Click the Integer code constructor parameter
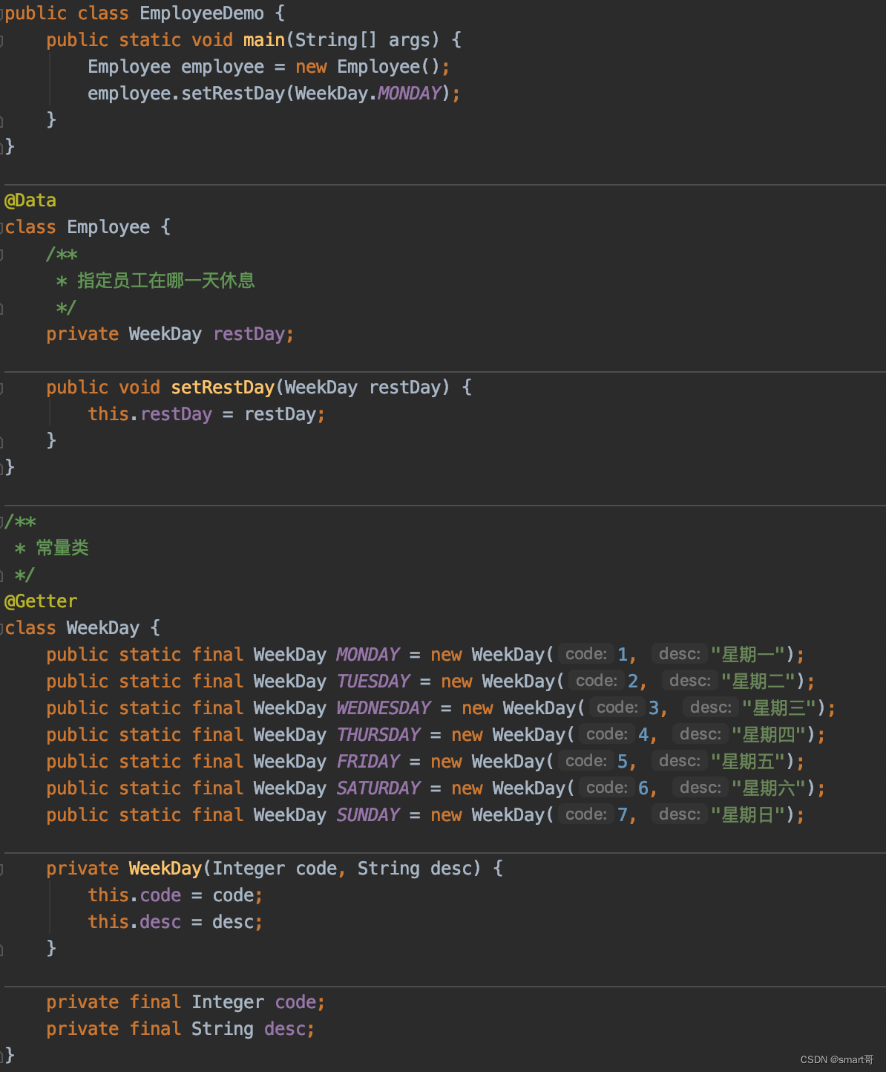Screen dimensions: 886x1072 (276, 869)
